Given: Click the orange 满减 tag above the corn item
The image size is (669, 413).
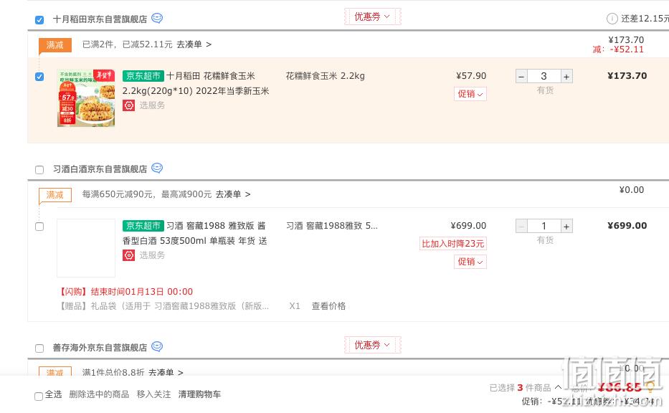Looking at the screenshot, I should [x=55, y=44].
